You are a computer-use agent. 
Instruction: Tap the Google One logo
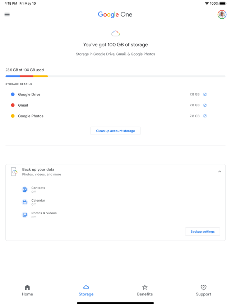115,15
